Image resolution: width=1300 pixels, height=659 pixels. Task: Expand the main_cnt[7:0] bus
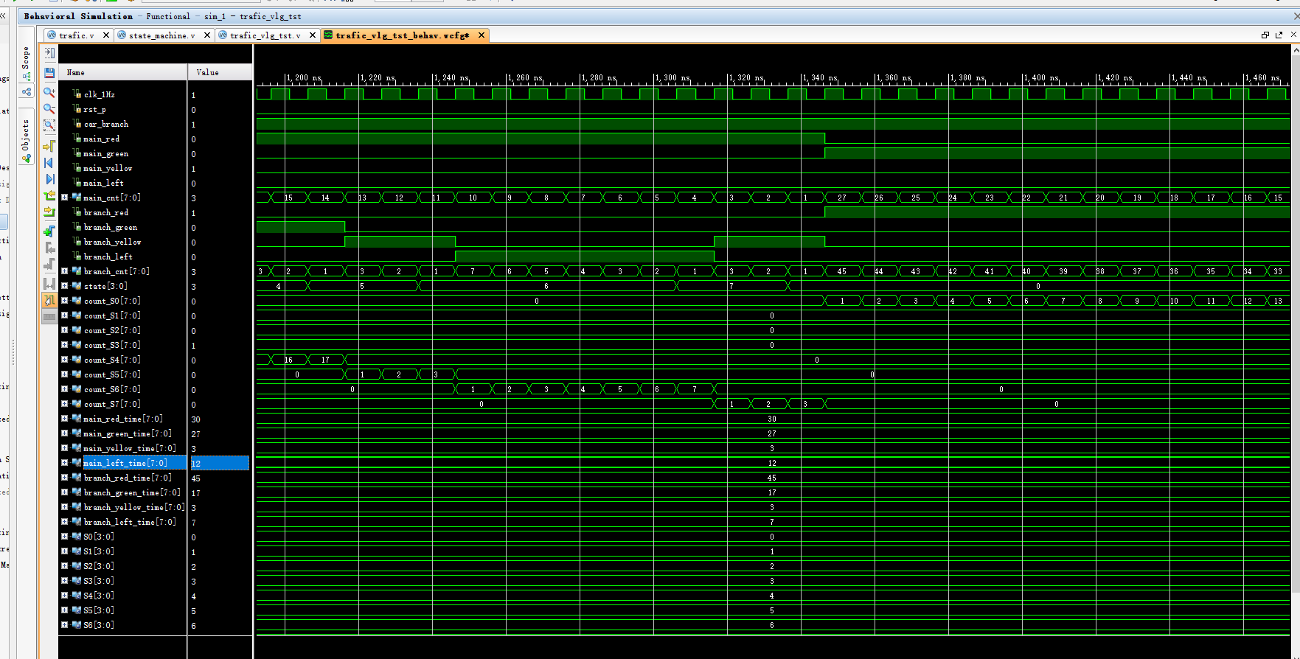(64, 198)
